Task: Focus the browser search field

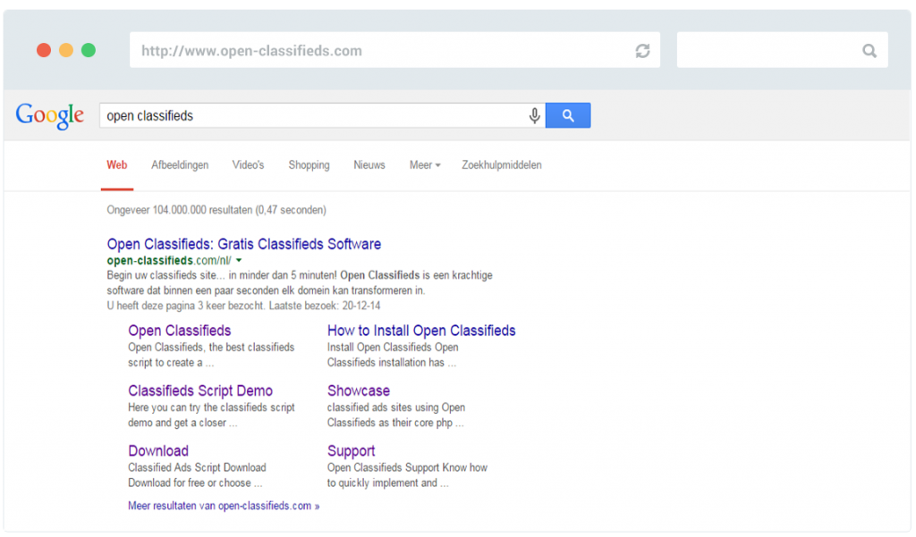Action: (782, 50)
